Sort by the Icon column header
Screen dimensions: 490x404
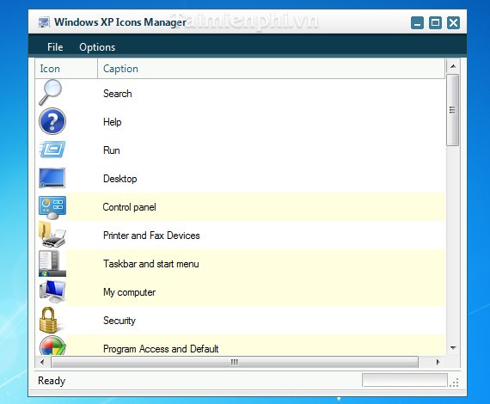[x=66, y=69]
